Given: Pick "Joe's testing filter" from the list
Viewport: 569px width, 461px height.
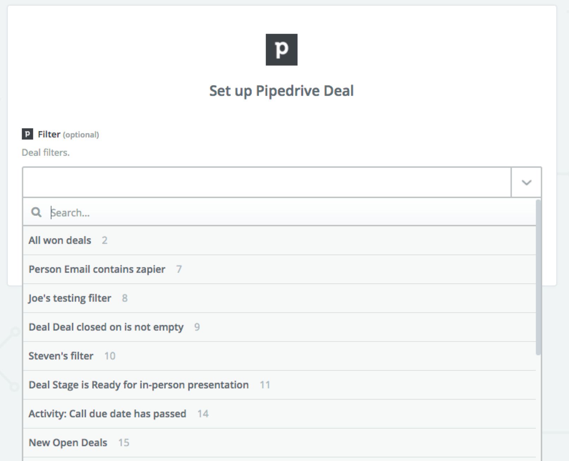Looking at the screenshot, I should (x=70, y=298).
